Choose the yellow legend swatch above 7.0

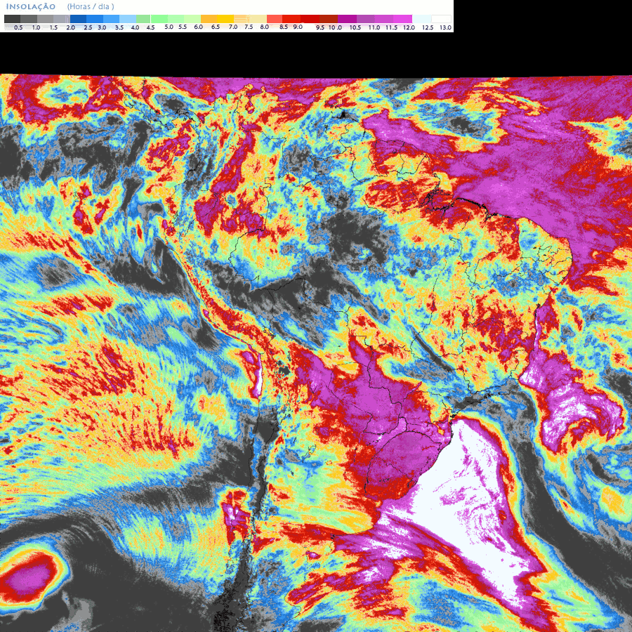(x=225, y=19)
